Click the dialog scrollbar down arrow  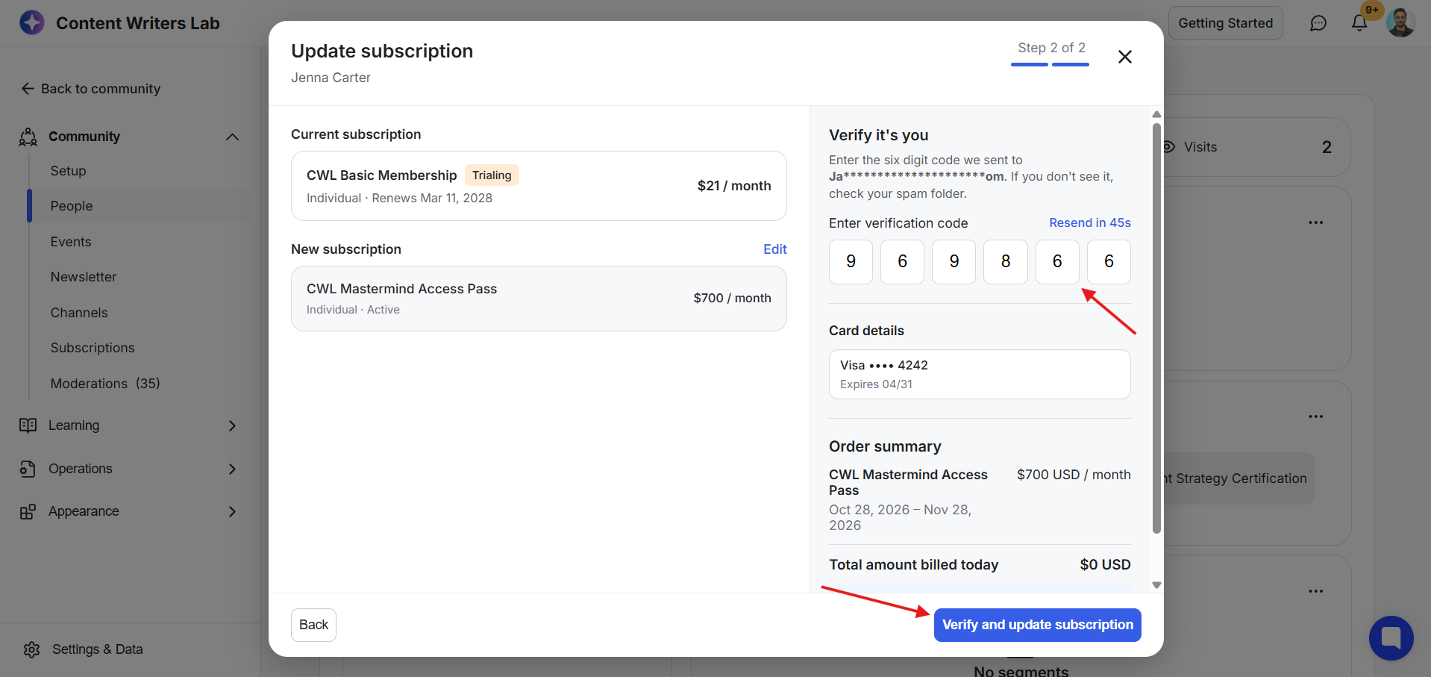click(x=1156, y=585)
